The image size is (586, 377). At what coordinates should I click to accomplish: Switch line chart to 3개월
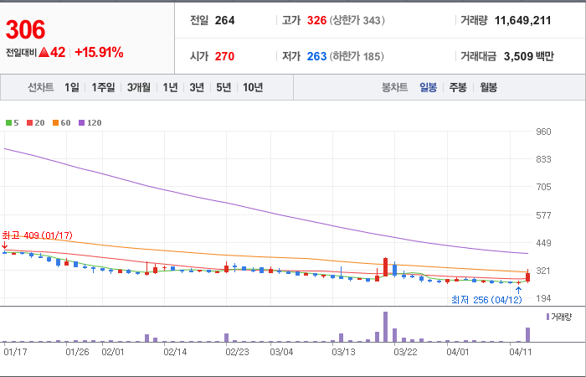[139, 87]
